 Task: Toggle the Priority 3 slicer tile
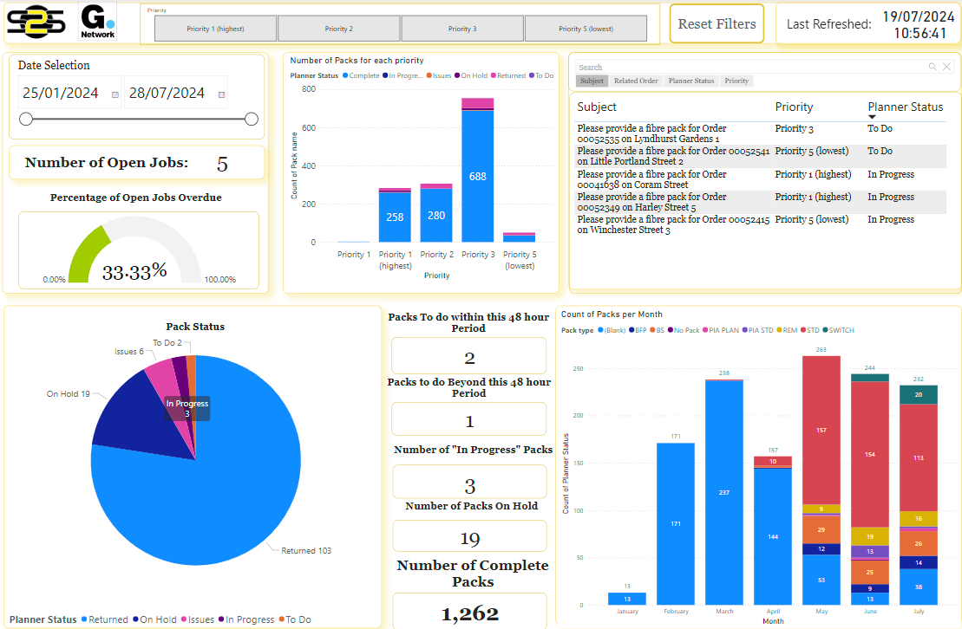click(x=461, y=29)
